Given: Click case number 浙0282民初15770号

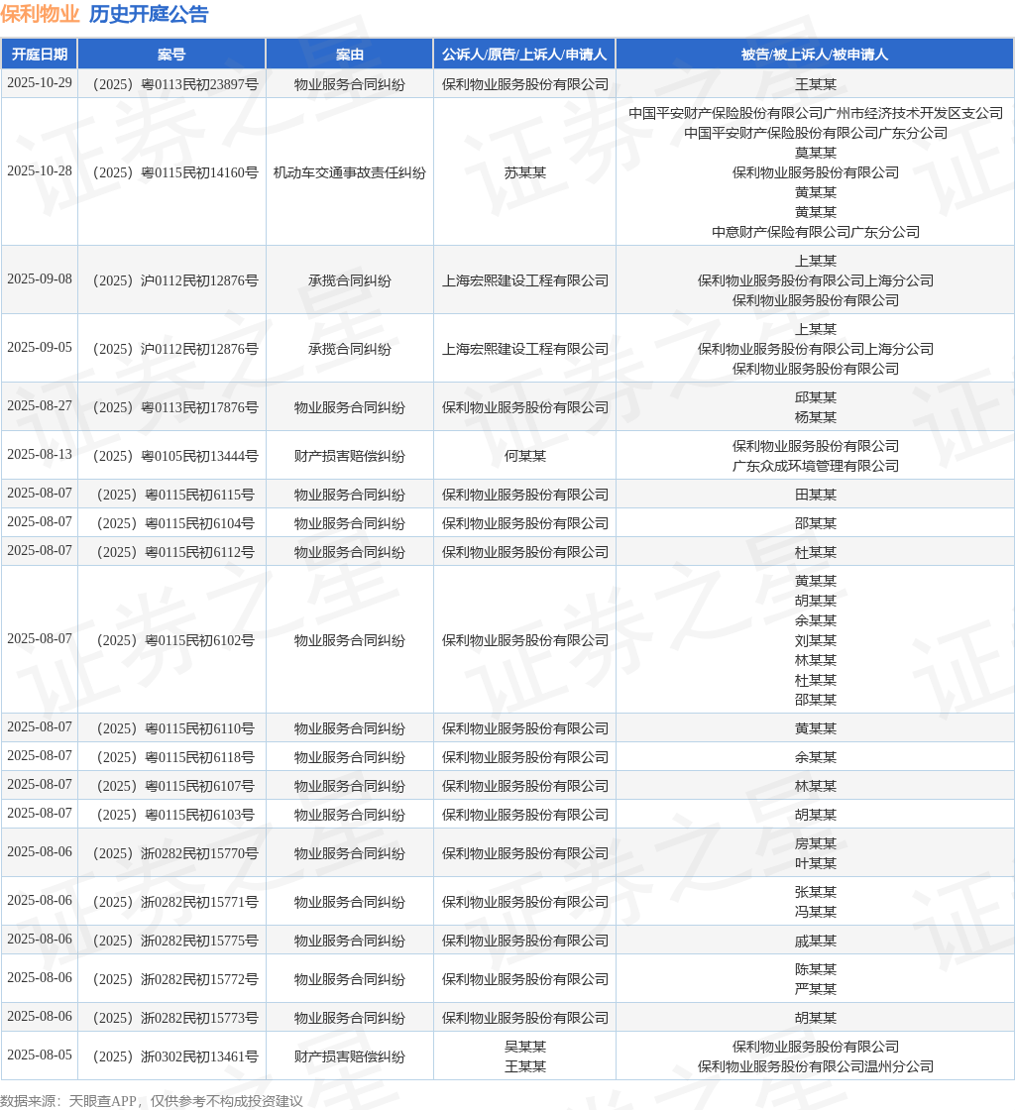Looking at the screenshot, I should [175, 853].
